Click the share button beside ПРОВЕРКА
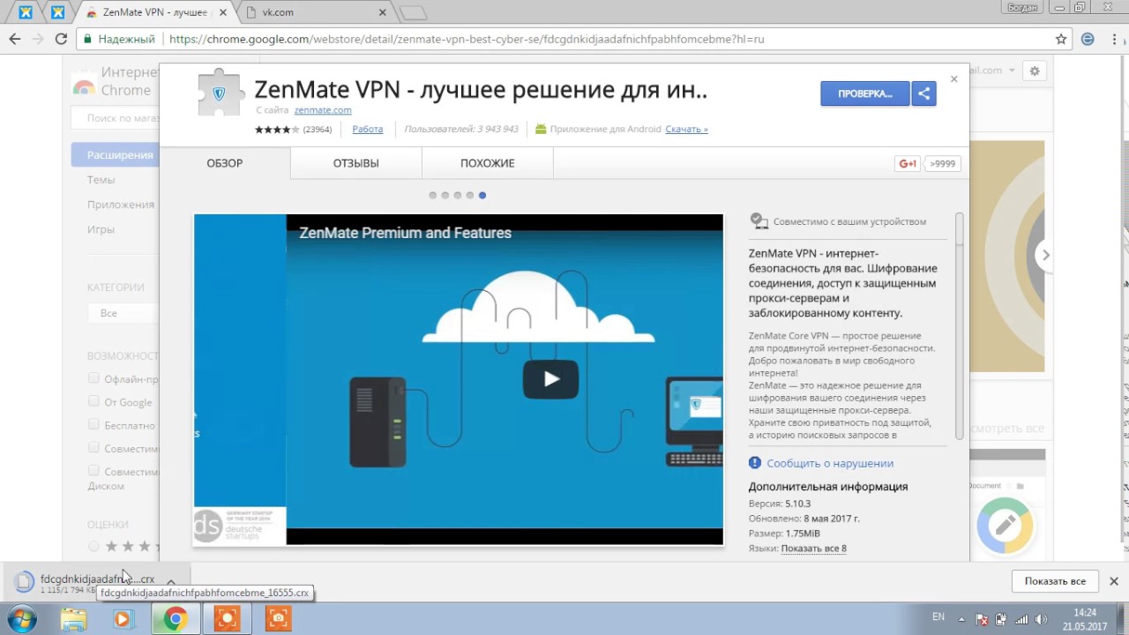 [x=923, y=93]
